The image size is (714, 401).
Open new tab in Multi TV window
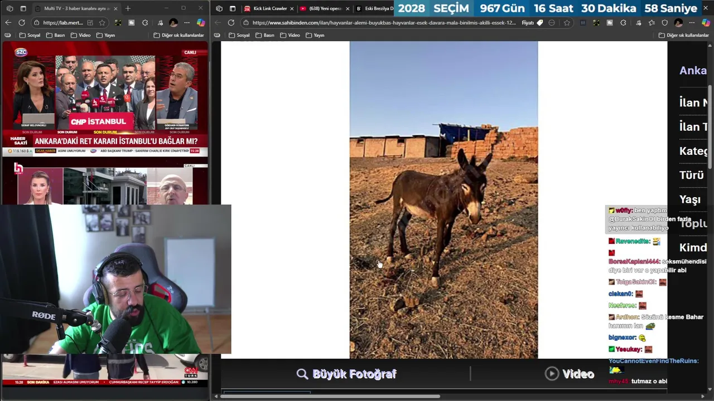128,8
